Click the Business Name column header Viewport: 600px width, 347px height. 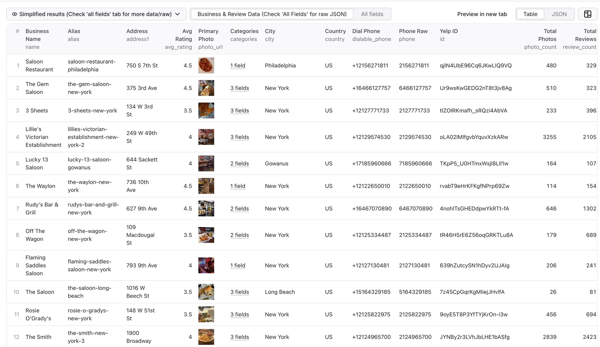[x=37, y=39]
